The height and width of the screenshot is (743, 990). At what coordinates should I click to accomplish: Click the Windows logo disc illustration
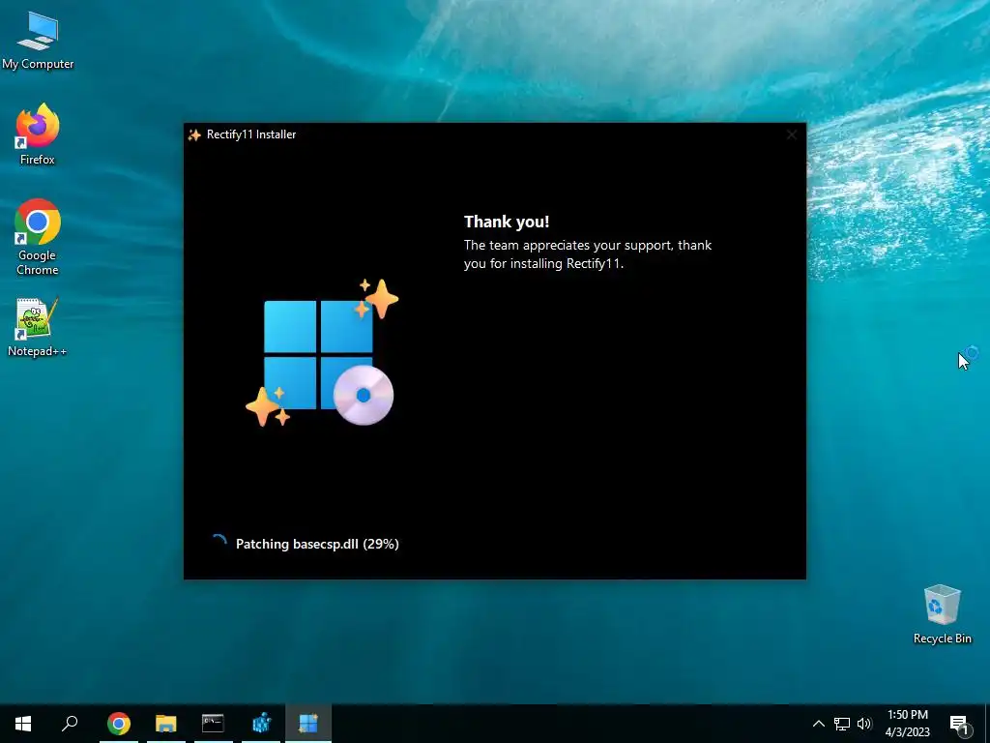pyautogui.click(x=322, y=352)
